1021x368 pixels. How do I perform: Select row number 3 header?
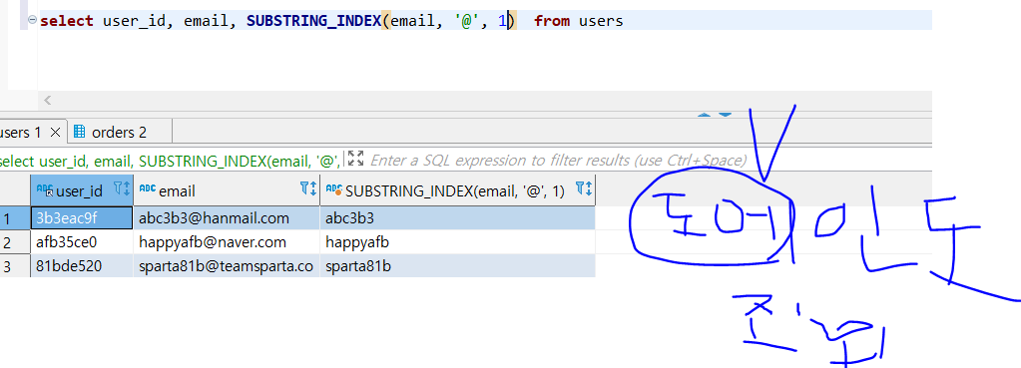14,266
